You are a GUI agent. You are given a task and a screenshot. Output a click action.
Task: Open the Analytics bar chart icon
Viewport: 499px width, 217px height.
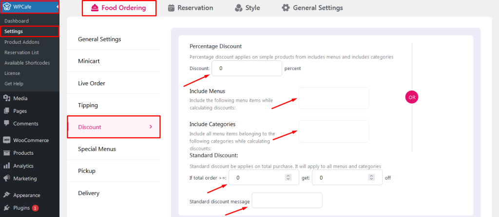(6, 166)
